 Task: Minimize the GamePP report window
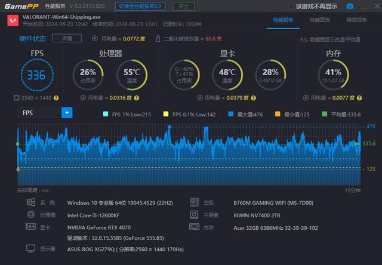(x=363, y=7)
